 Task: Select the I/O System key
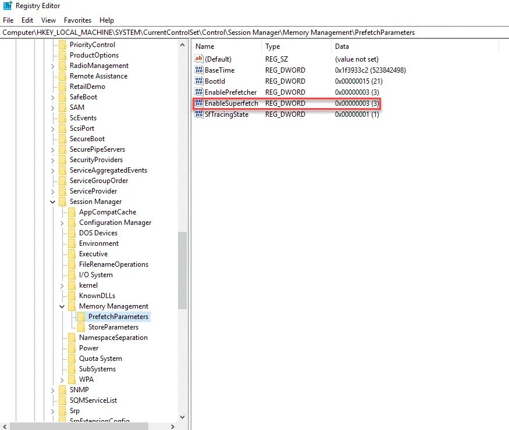pyautogui.click(x=96, y=275)
